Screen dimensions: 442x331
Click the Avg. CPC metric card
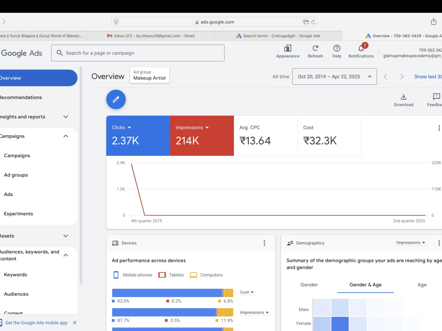pos(266,135)
